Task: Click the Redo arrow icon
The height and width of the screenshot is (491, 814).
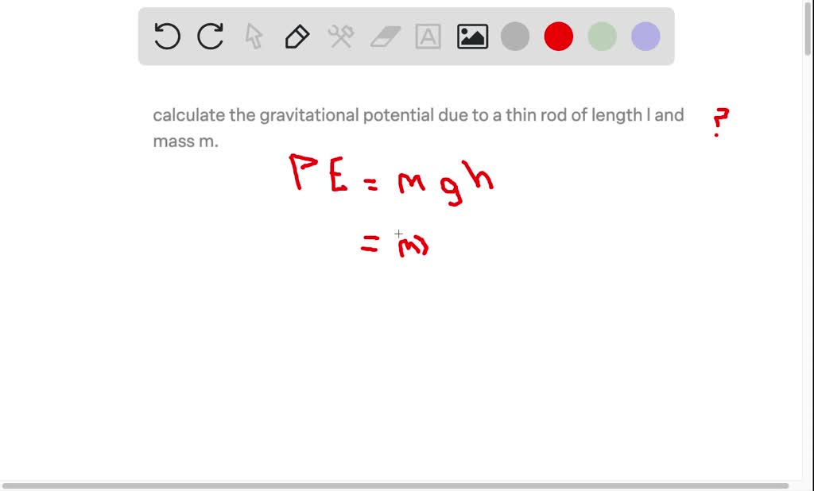Action: [x=210, y=36]
